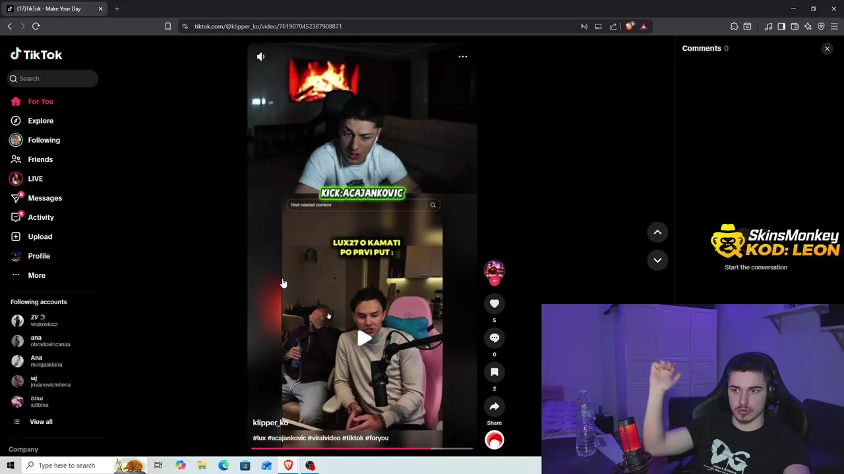Image resolution: width=844 pixels, height=474 pixels.
Task: Launch Microsoft Edge from the taskbar
Action: coord(224,465)
